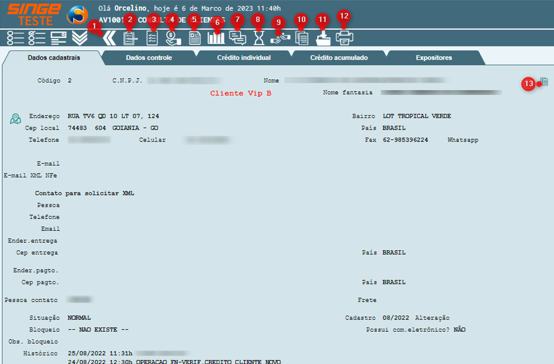
Task: Click the Whatsapp link
Action: coord(462,140)
